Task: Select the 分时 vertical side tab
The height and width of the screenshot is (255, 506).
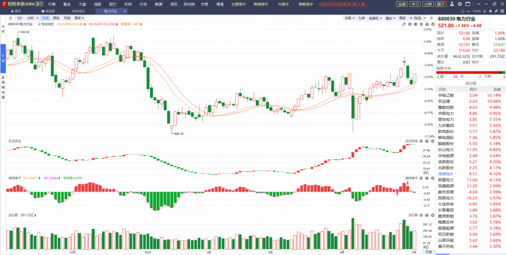Action: click(3, 29)
